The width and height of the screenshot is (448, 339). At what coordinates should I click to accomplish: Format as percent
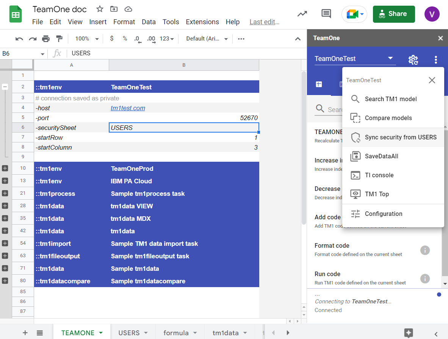point(125,39)
